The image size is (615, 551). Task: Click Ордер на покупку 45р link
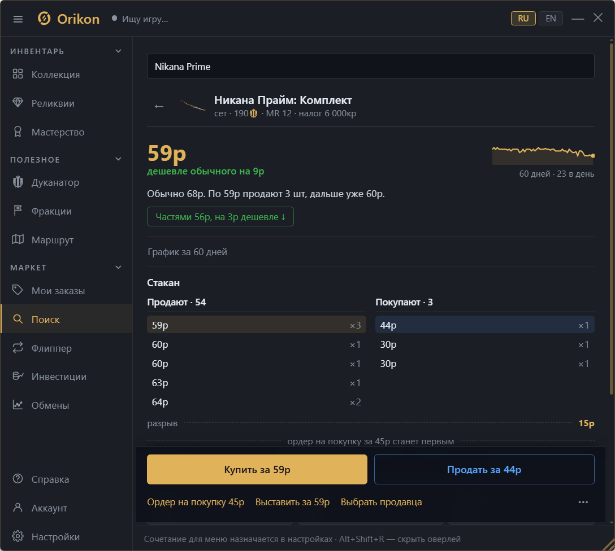(196, 502)
